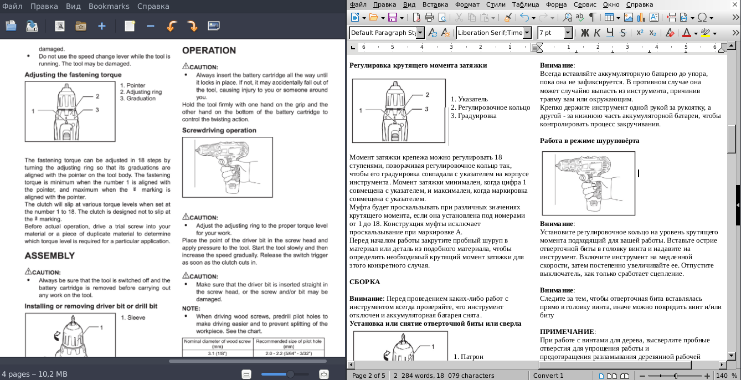Click Convert 1 page style field
741x380 pixels.
(x=548, y=376)
